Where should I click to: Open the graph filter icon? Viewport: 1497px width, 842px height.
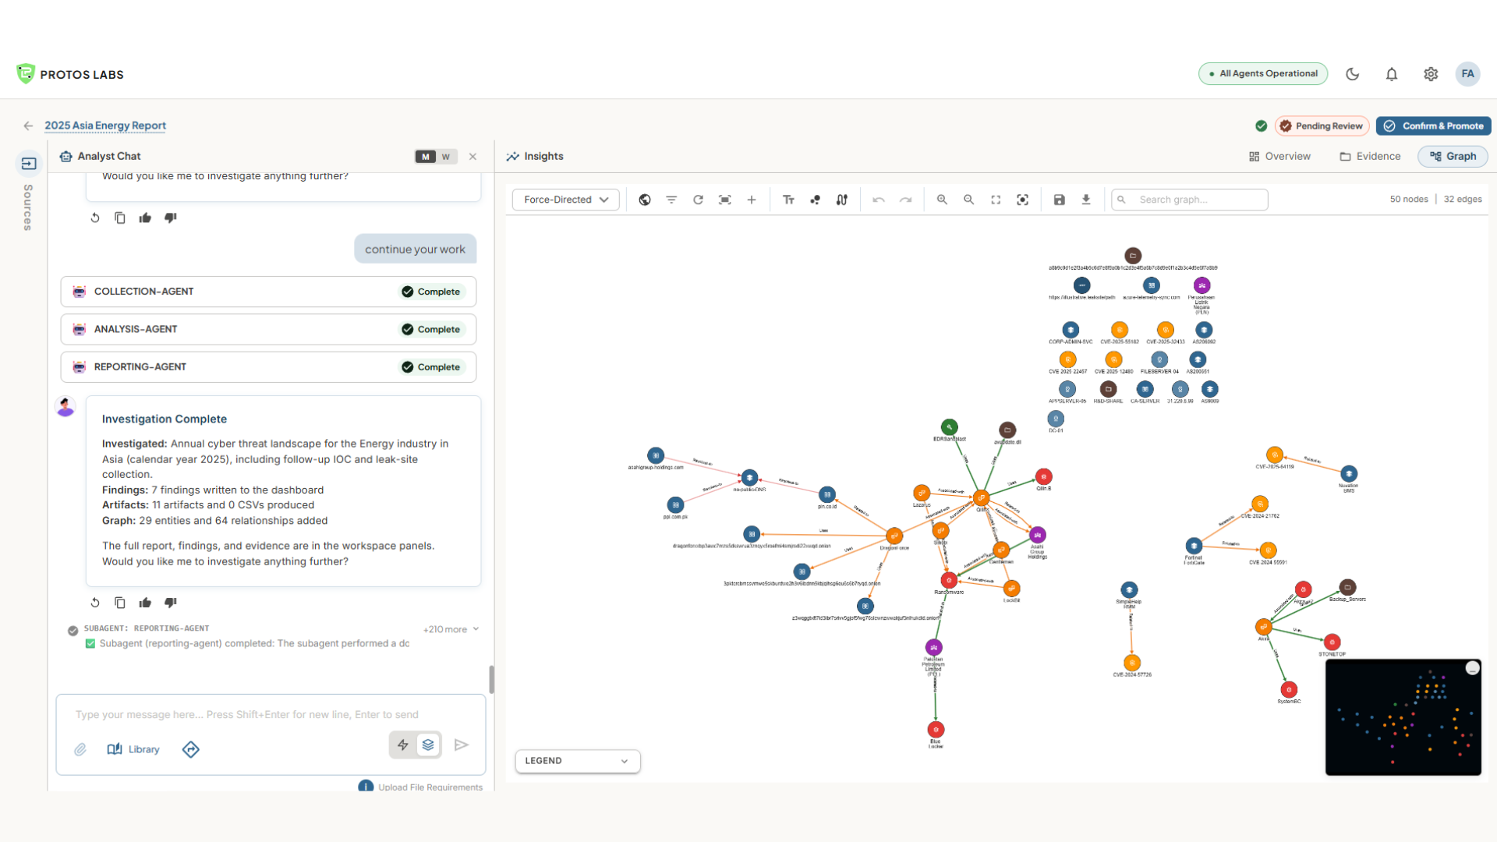point(671,200)
